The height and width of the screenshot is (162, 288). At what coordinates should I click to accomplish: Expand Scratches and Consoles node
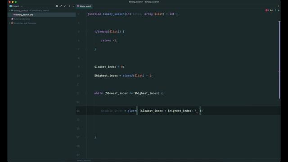pos(10,23)
